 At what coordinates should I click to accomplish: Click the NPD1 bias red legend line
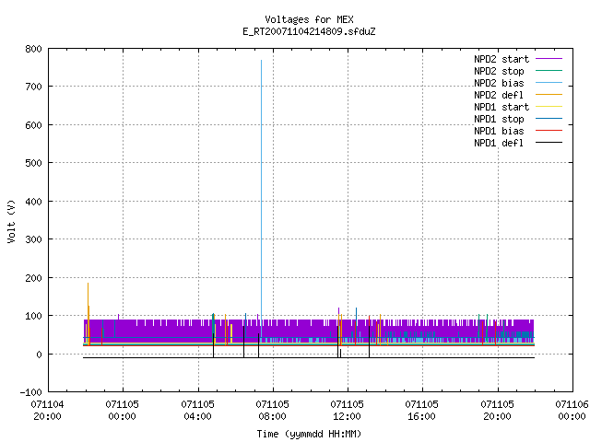[549, 131]
